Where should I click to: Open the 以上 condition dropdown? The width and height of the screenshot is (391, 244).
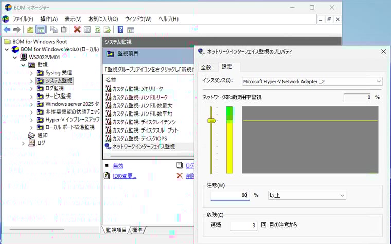click(x=342, y=195)
